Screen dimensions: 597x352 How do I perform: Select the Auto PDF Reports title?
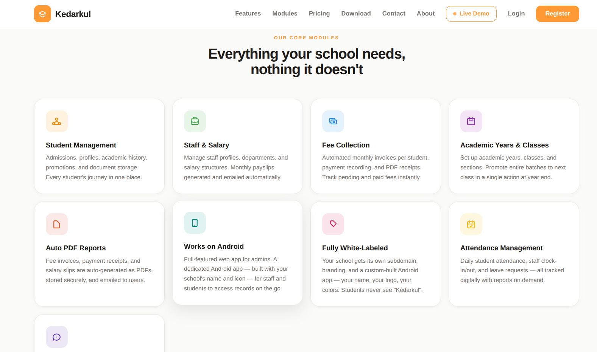(76, 248)
